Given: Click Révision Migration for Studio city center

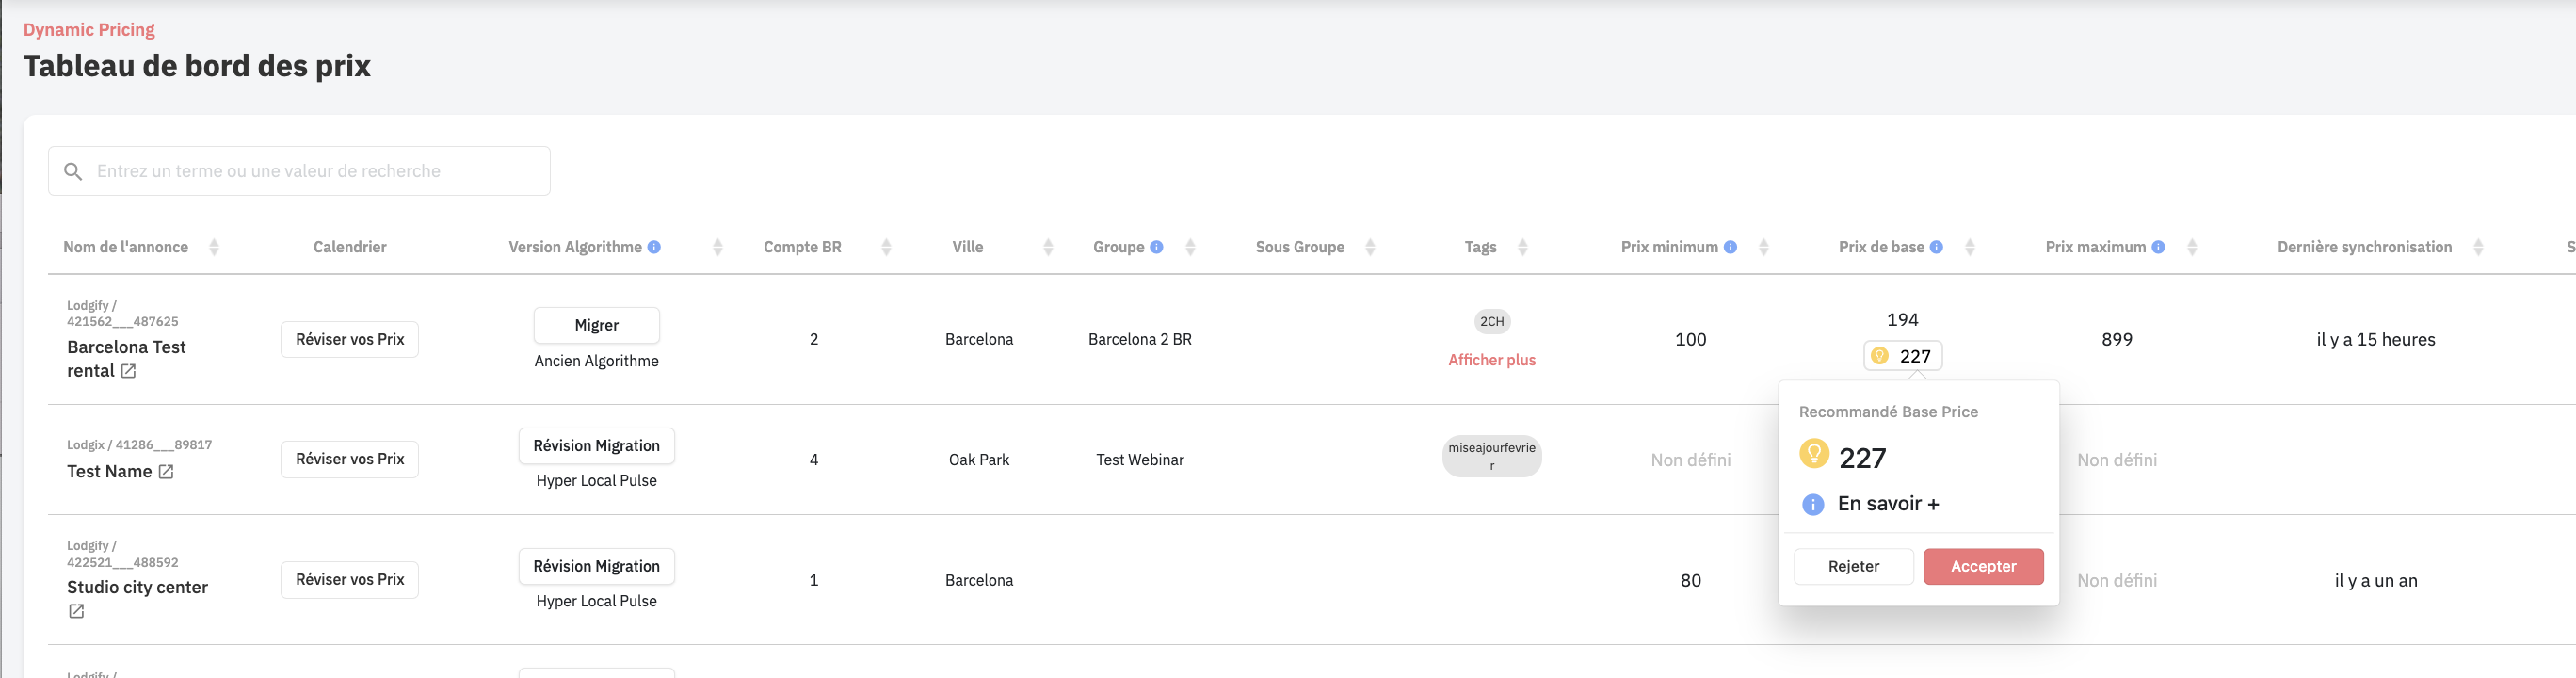Looking at the screenshot, I should click(597, 566).
